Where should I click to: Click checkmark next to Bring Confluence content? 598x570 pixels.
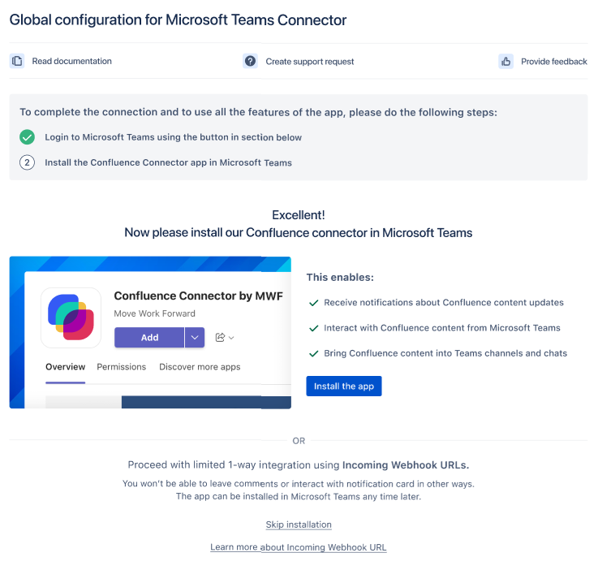[313, 353]
